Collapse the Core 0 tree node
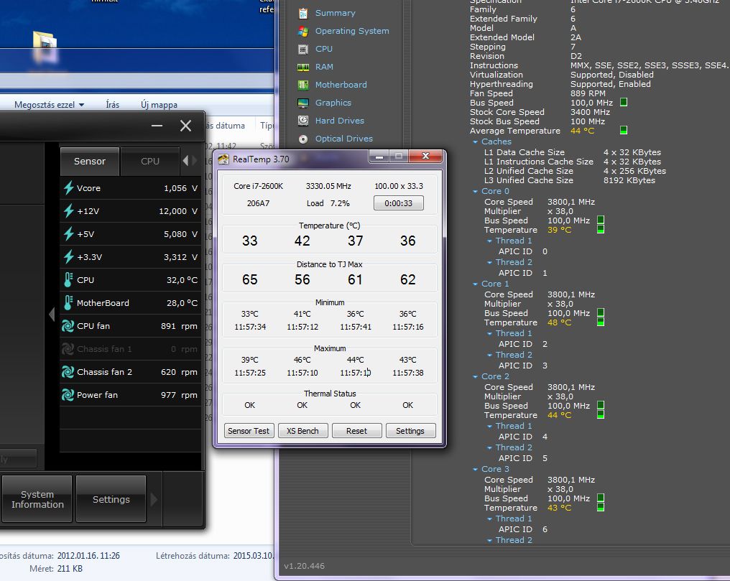Viewport: 730px width, 581px height. pos(476,191)
